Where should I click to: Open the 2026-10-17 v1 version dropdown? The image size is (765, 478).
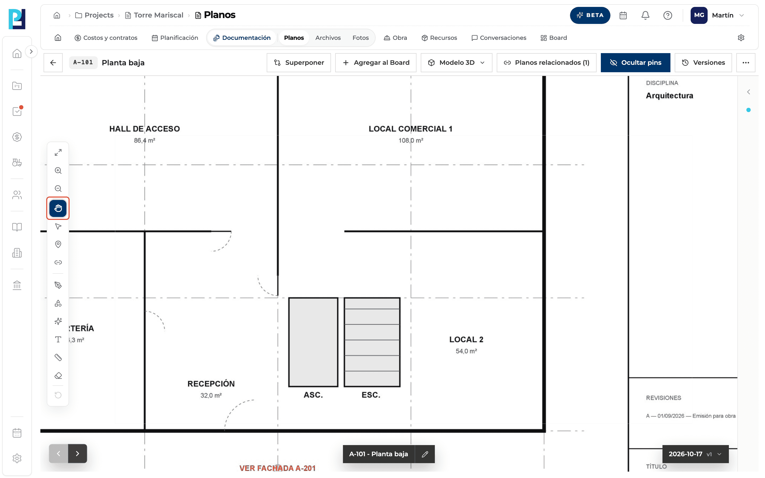[695, 454]
